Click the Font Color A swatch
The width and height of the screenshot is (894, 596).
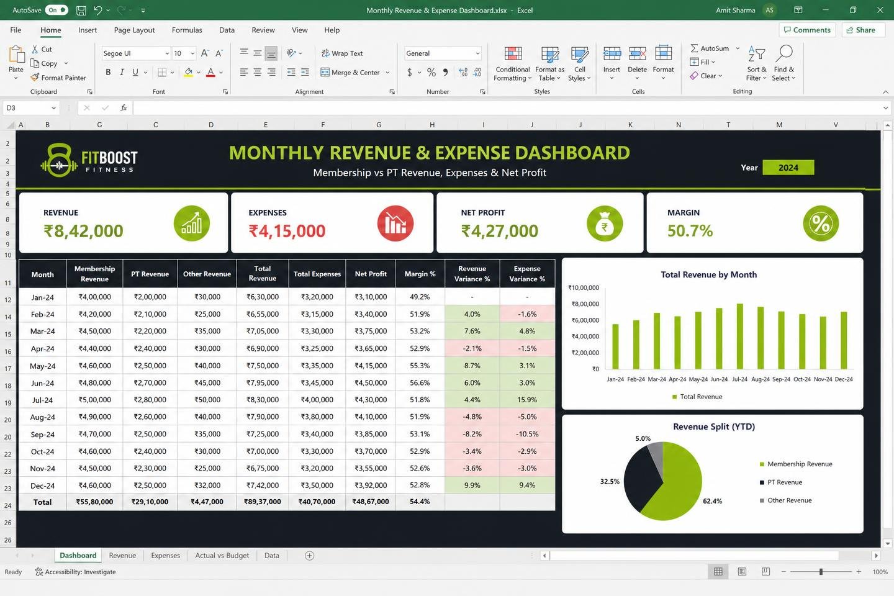[x=210, y=73]
